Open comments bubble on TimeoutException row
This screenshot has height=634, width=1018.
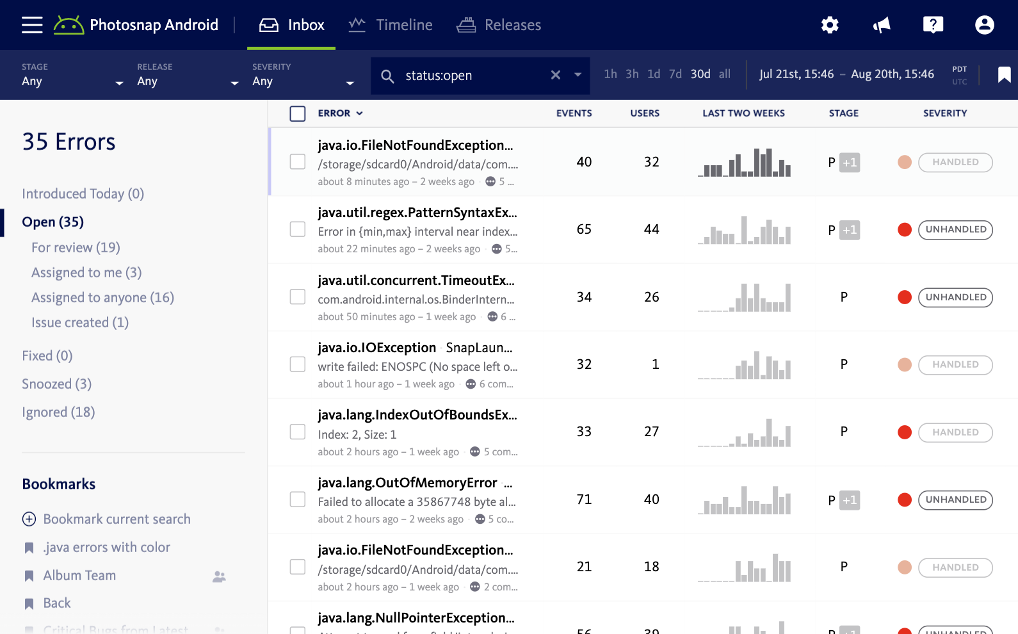click(x=492, y=316)
